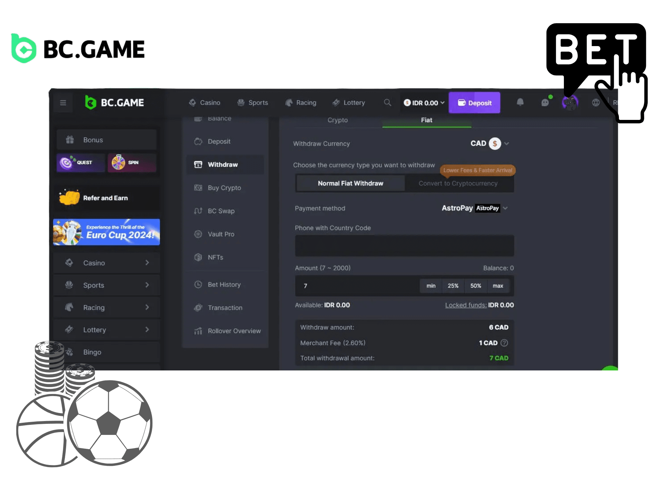Viewport: 665px width, 499px height.
Task: Open the Withdraw Currency CAD dropdown
Action: 490,143
